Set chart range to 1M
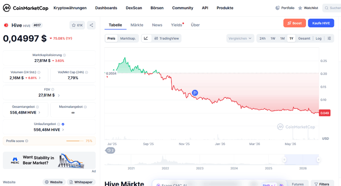 coord(282,38)
